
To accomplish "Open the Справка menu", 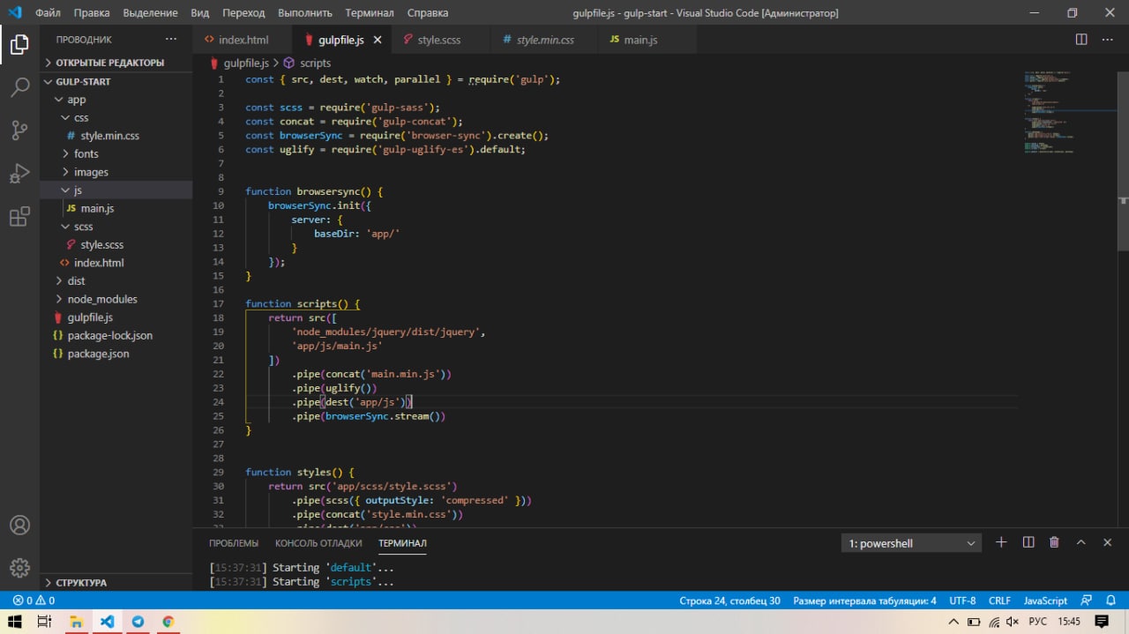I will click(428, 13).
